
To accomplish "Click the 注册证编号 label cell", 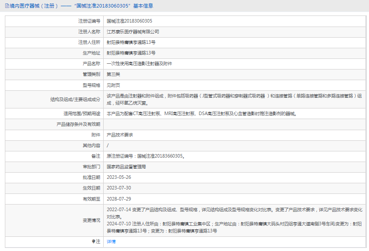I will pos(54,21).
